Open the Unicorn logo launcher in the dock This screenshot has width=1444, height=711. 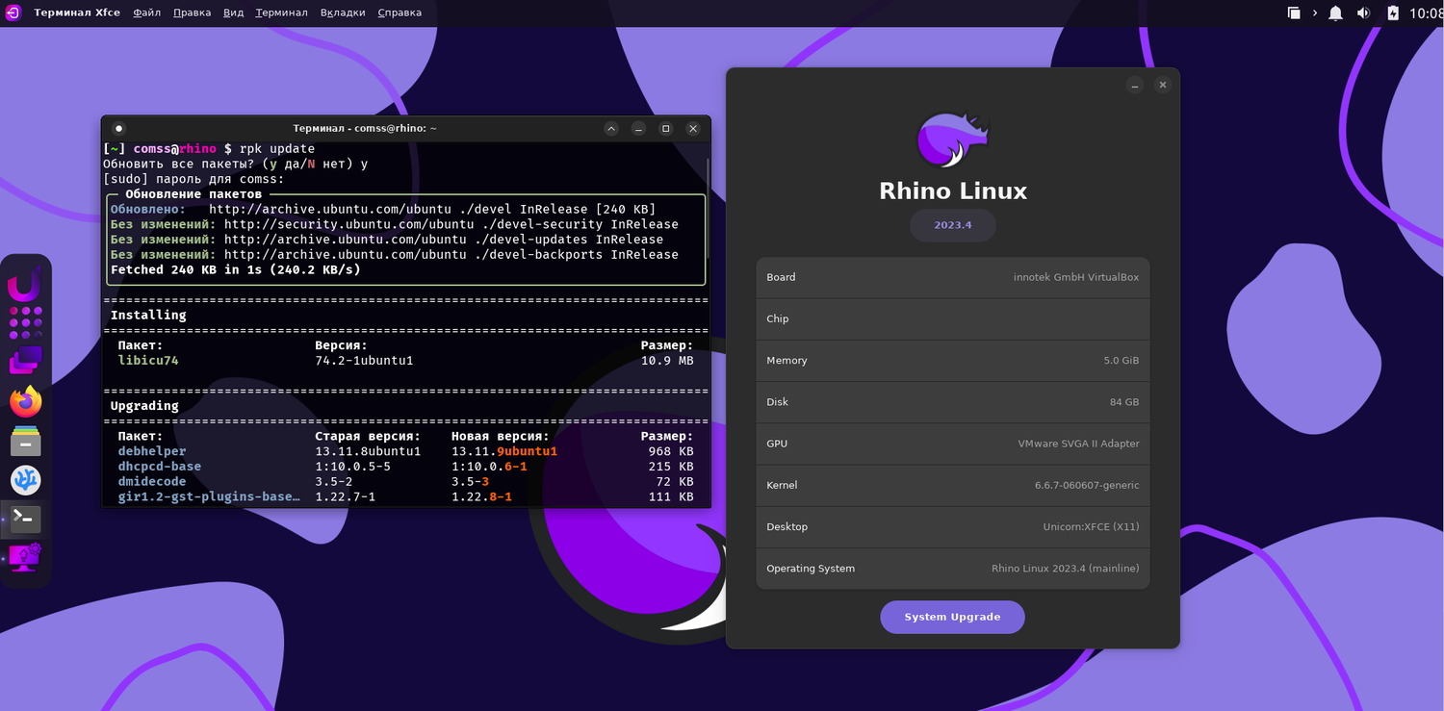coord(25,286)
